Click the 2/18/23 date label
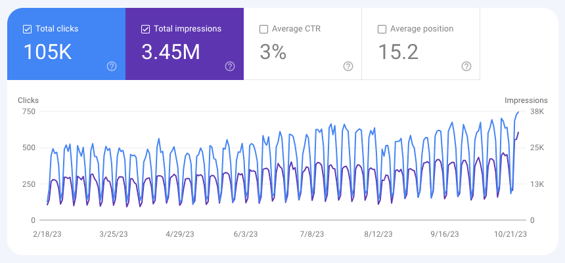Screen dimensions: 565x263 47,234
